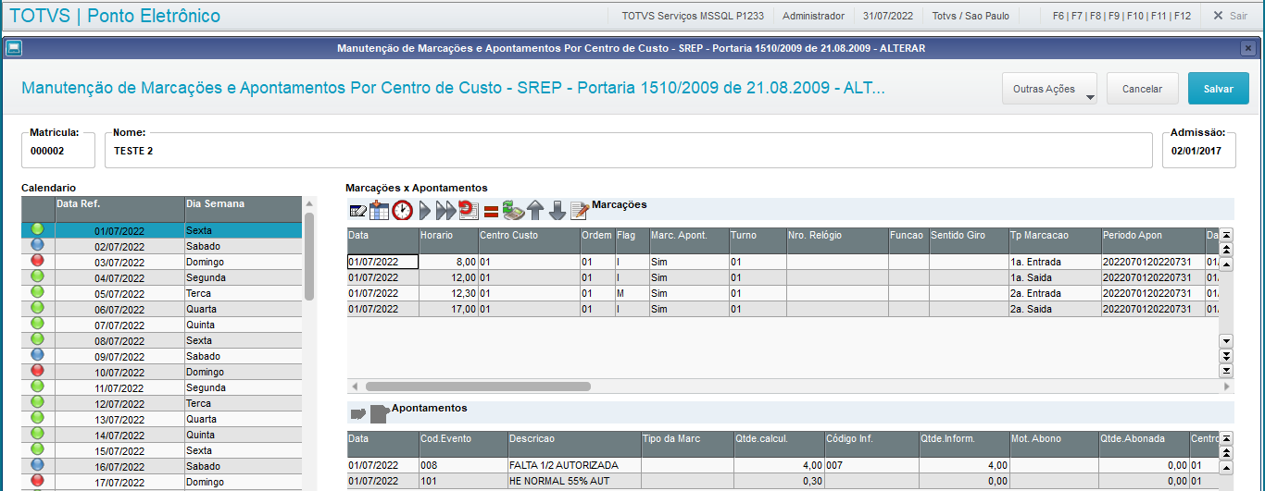Image resolution: width=1265 pixels, height=491 pixels.
Task: Click the red undo document icon
Action: pos(469,210)
